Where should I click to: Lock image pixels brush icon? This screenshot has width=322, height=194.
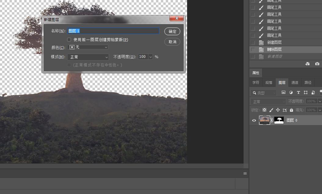[271, 110]
